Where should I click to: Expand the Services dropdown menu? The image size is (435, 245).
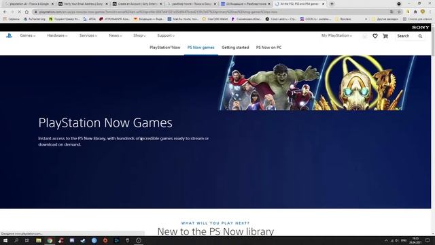[88, 35]
